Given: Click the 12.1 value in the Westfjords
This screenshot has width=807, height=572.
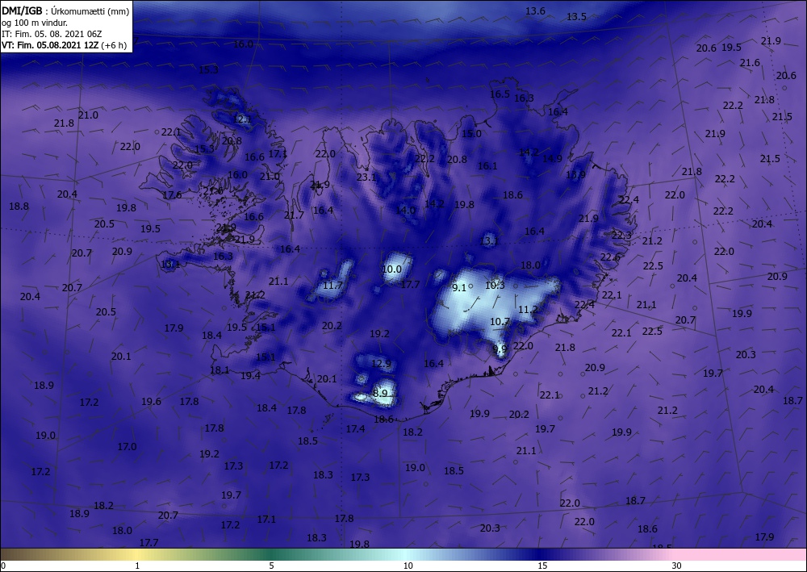Looking at the screenshot, I should pos(242,119).
